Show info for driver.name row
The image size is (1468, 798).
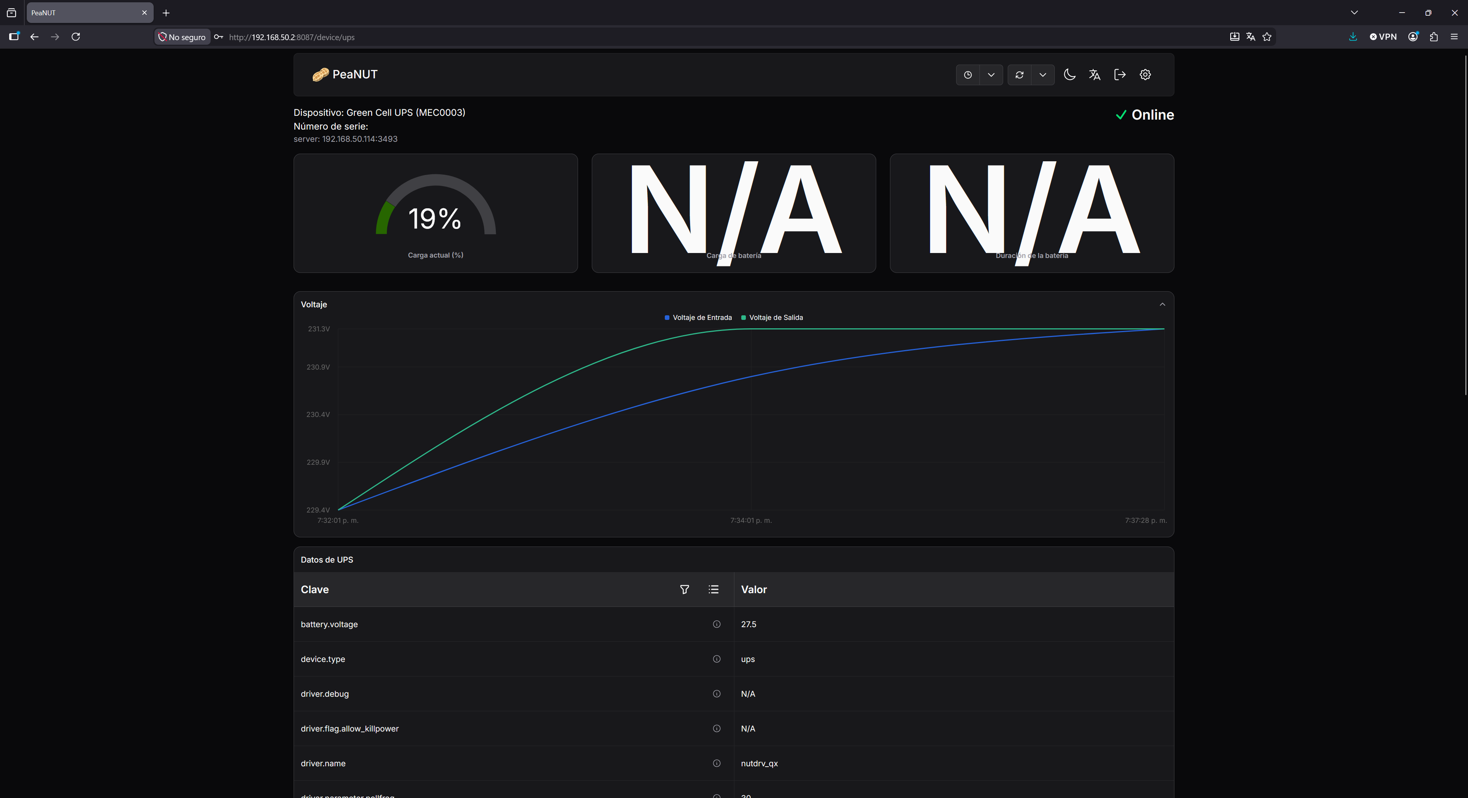(717, 763)
